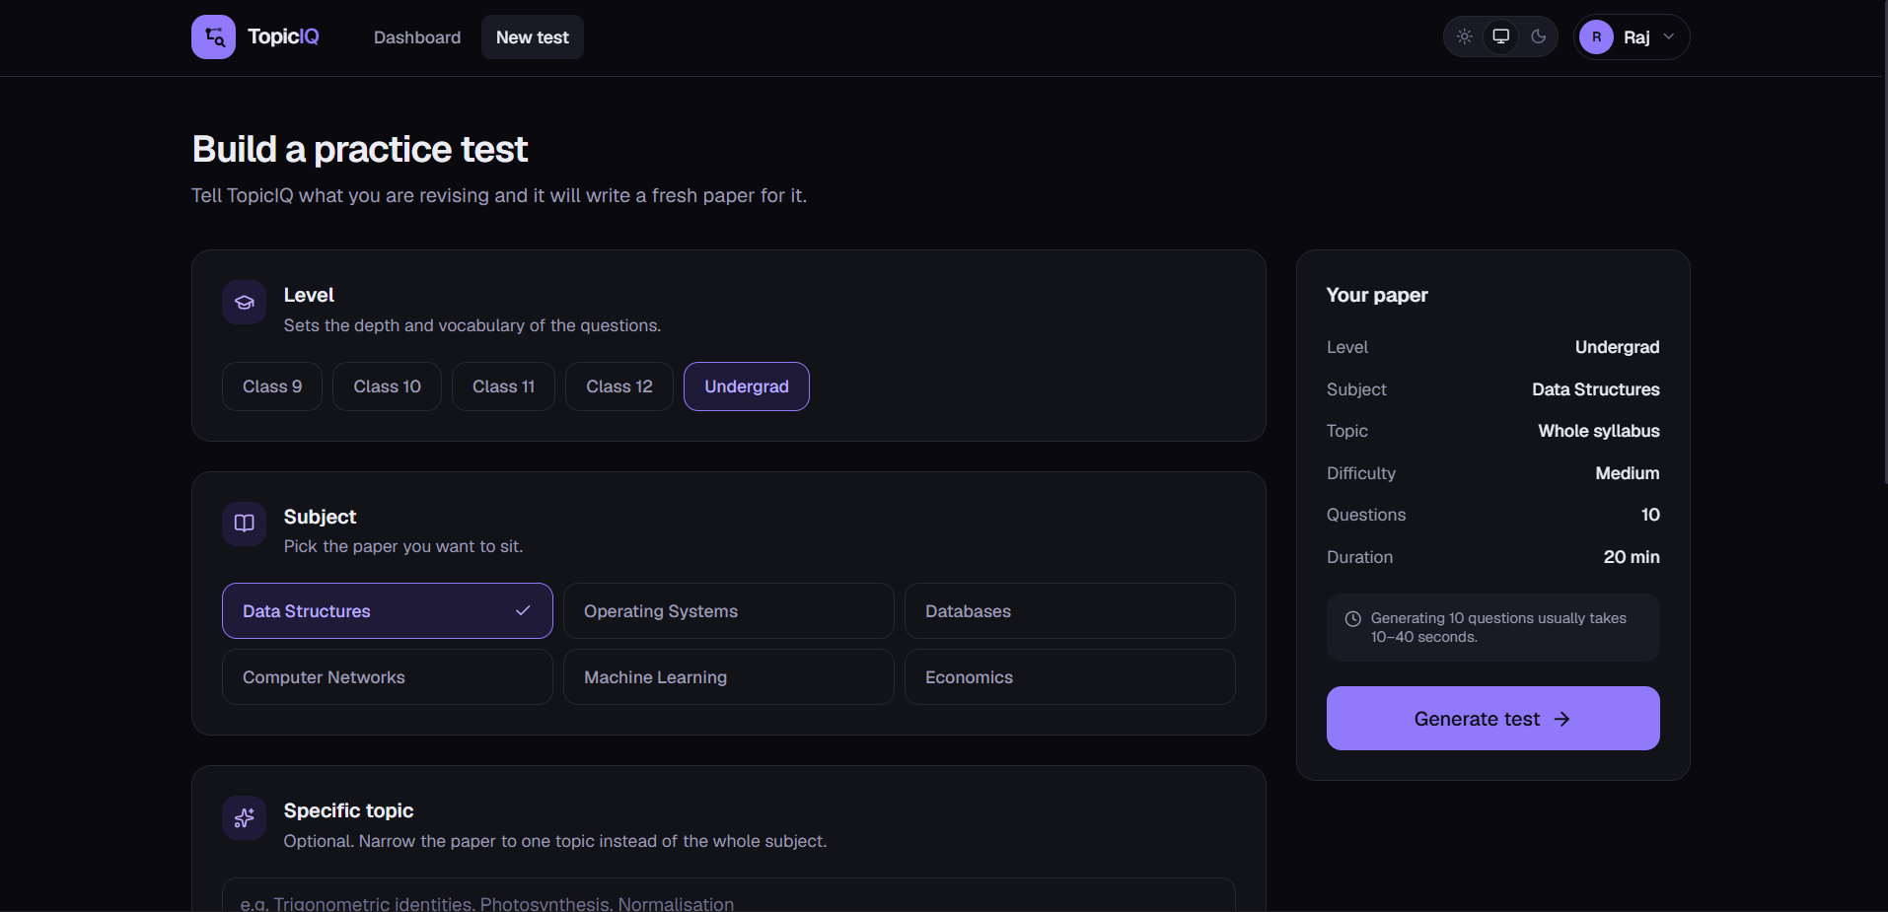The width and height of the screenshot is (1888, 912).
Task: Switch to dark theme moon icon
Action: pyautogui.click(x=1539, y=36)
